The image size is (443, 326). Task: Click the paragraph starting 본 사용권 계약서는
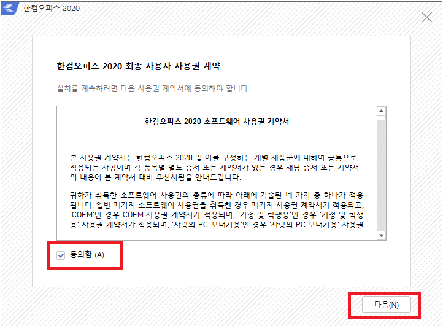(214, 168)
